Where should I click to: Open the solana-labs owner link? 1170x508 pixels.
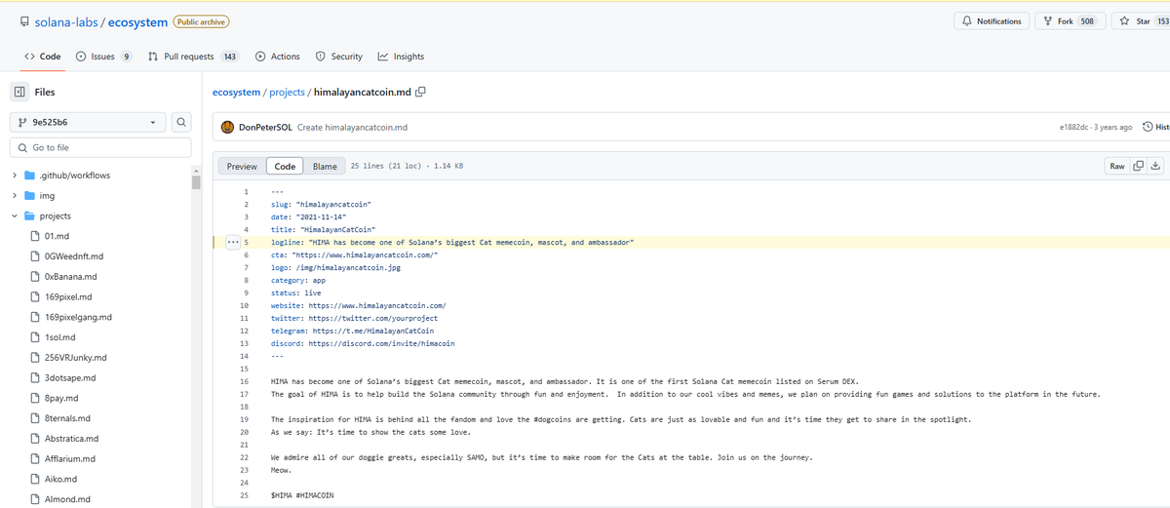(x=66, y=21)
